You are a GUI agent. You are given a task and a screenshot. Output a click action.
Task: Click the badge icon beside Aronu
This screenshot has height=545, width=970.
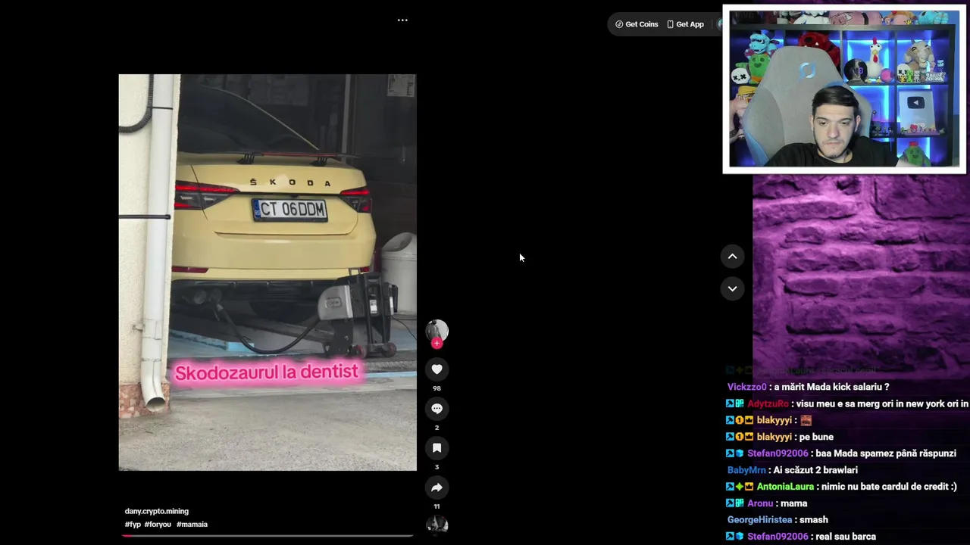735,503
